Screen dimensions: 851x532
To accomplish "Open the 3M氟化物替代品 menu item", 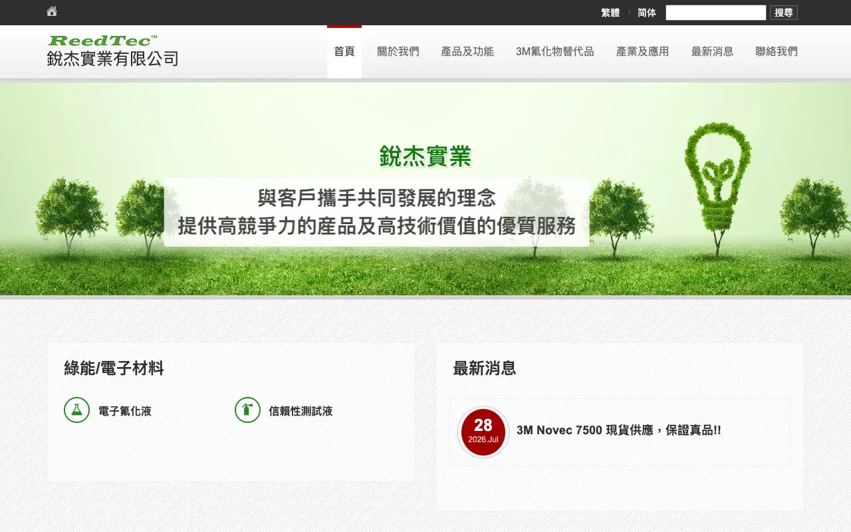I will [555, 52].
